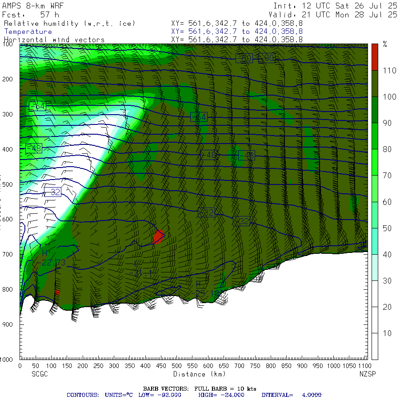Viewport: 400px width, 400px height.
Task: Click the "Fcst: 57 h" forecast hour text
Action: (31, 15)
